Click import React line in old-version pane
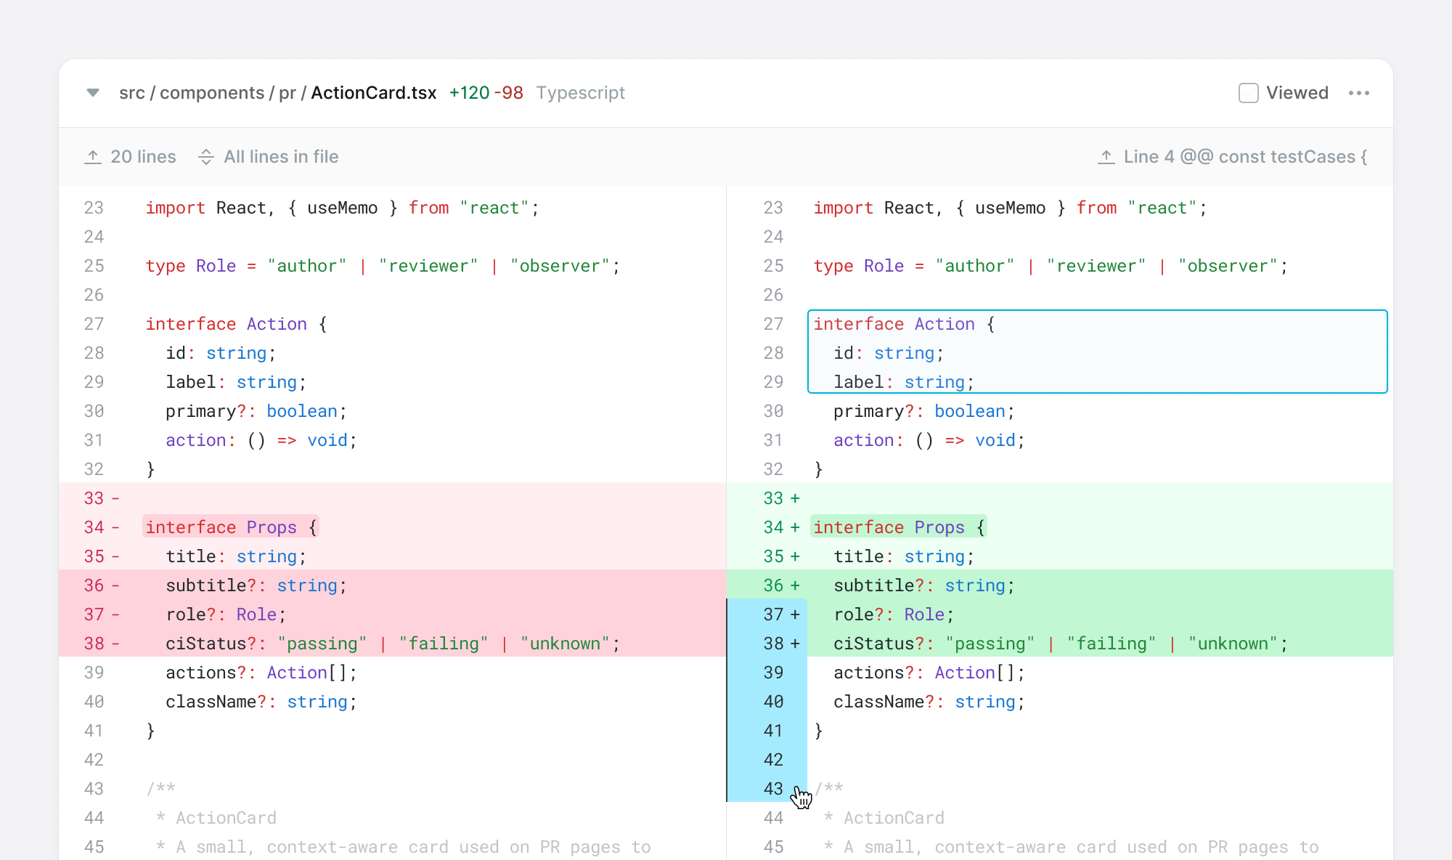Viewport: 1452px width, 860px height. tap(343, 208)
